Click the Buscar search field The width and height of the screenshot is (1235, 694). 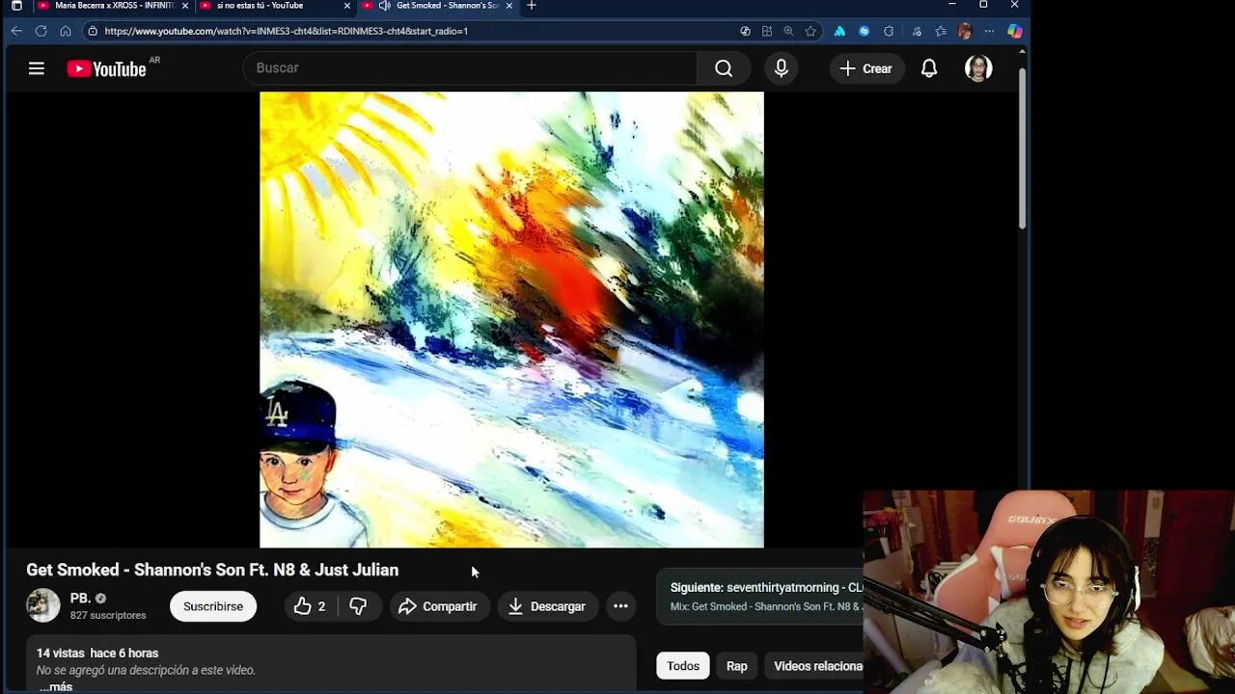(x=471, y=68)
